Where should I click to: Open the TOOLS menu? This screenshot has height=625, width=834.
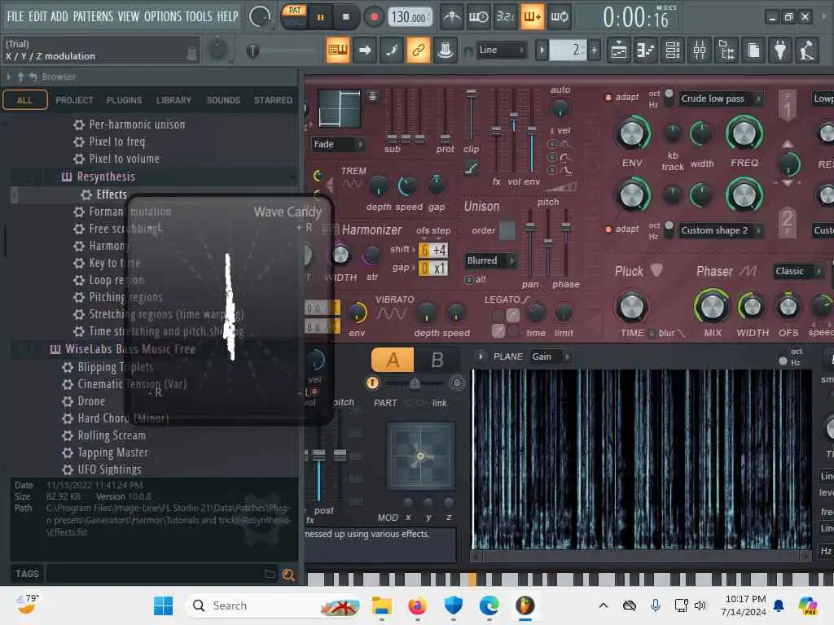(x=199, y=16)
